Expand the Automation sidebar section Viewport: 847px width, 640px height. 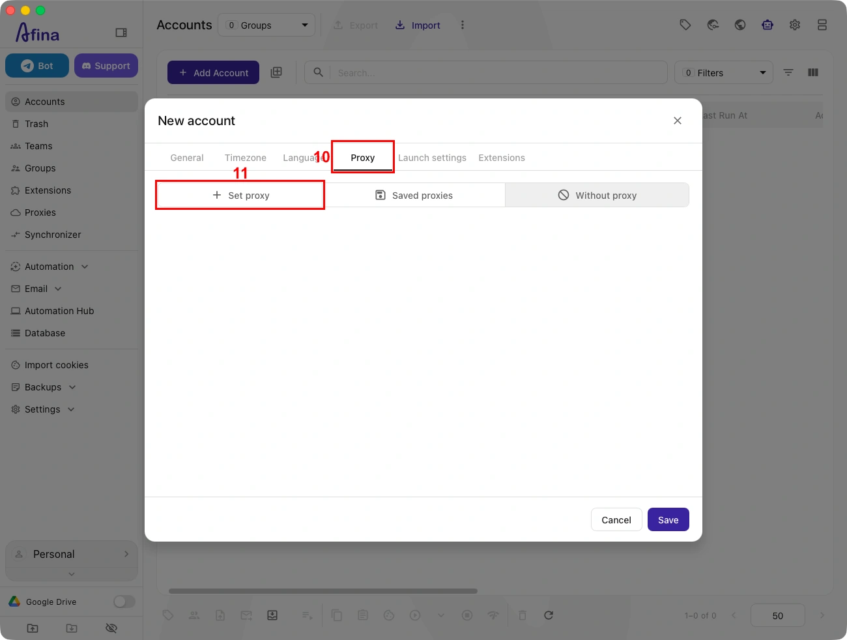50,267
